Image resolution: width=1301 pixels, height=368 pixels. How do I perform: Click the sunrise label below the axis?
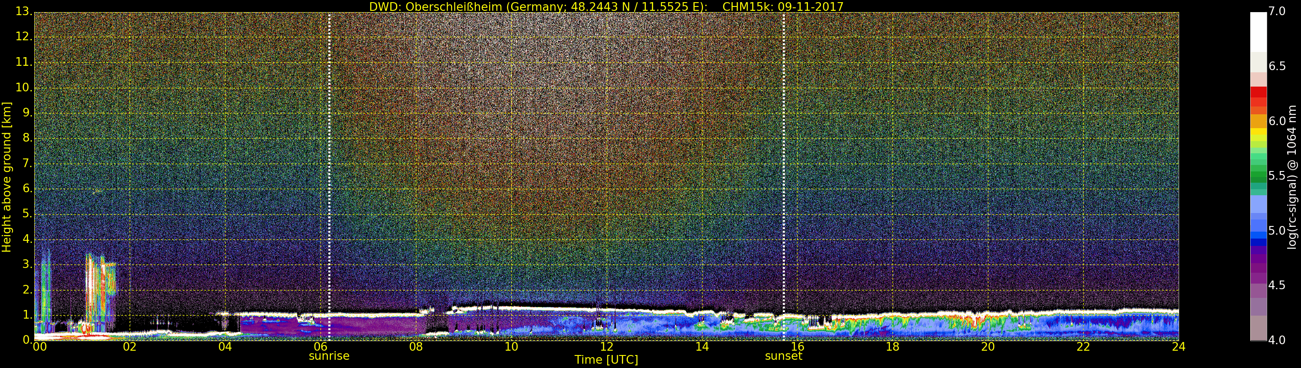tap(329, 356)
